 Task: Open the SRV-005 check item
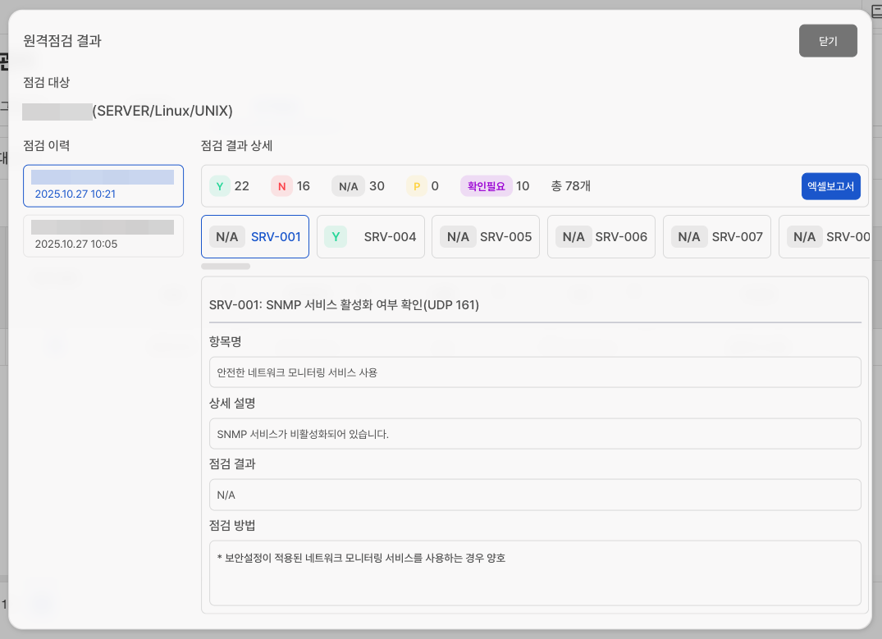486,237
